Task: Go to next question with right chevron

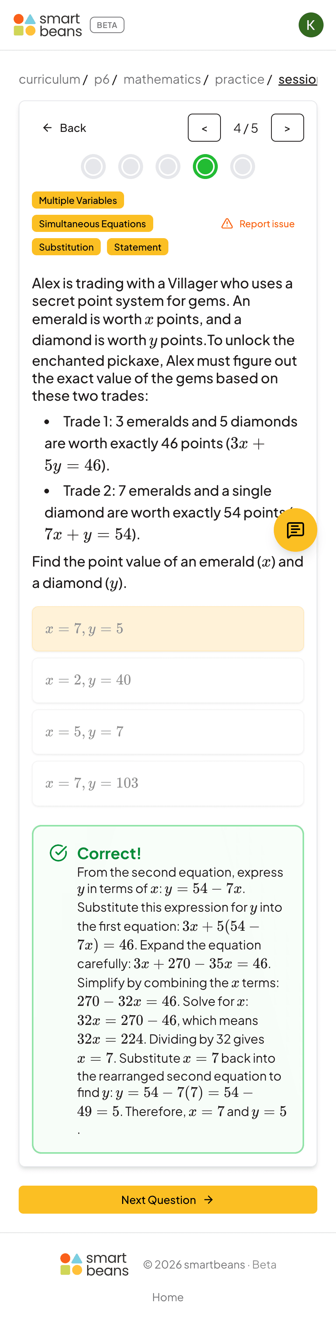Action: (287, 128)
